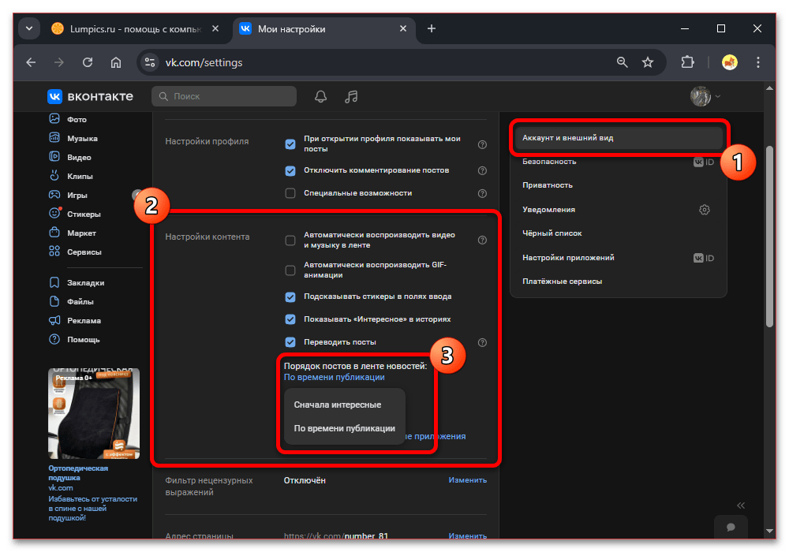Viewport: 789px width, 552px height.
Task: Click help icon beside Специальные возможности
Action: pyautogui.click(x=482, y=193)
